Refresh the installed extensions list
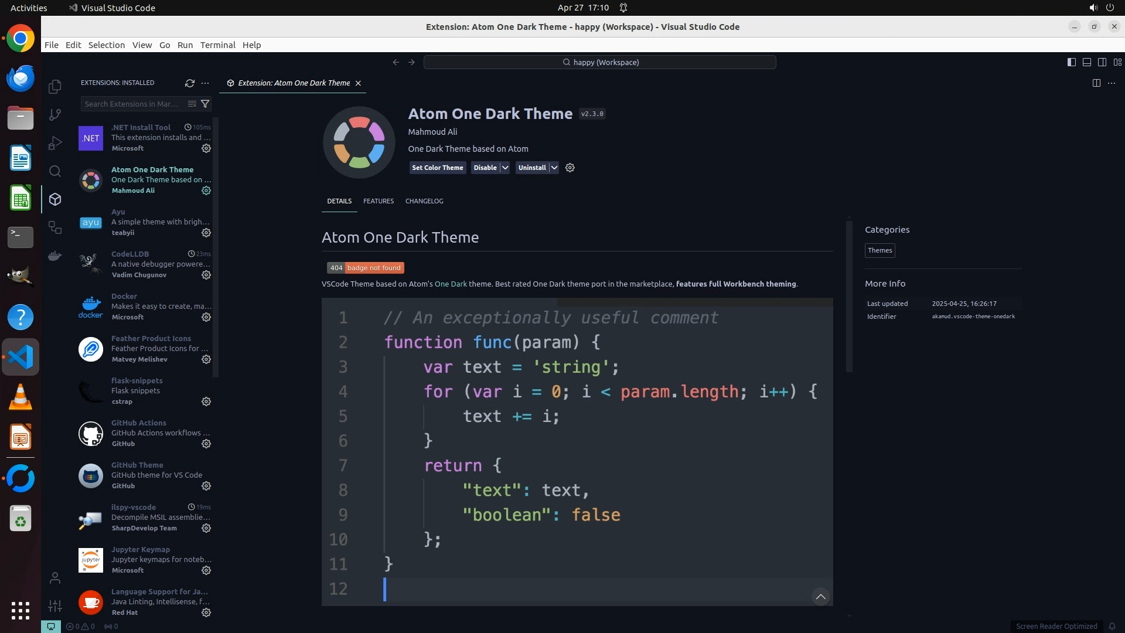Screen dimensions: 1125x633 pos(190,83)
